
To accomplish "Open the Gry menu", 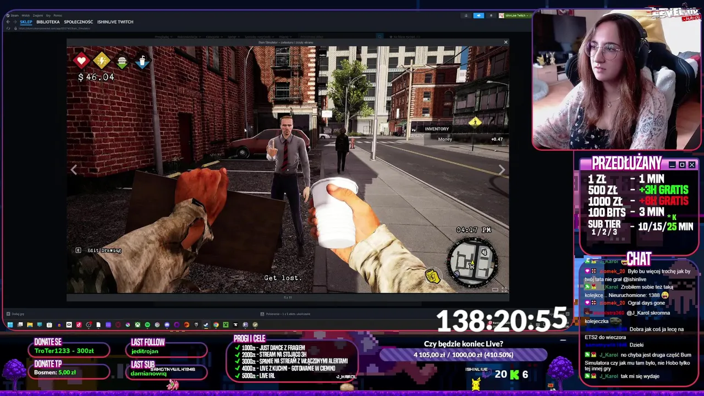I will 48,15.
